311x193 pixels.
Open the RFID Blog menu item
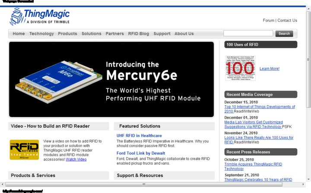pyautogui.click(x=139, y=34)
